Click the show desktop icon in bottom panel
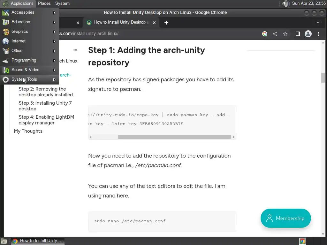Image resolution: width=327 pixels, height=245 pixels. (x=4, y=241)
